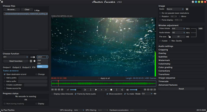207x112 pixels.
Task: Click the playback speed slider
Action: [75, 90]
